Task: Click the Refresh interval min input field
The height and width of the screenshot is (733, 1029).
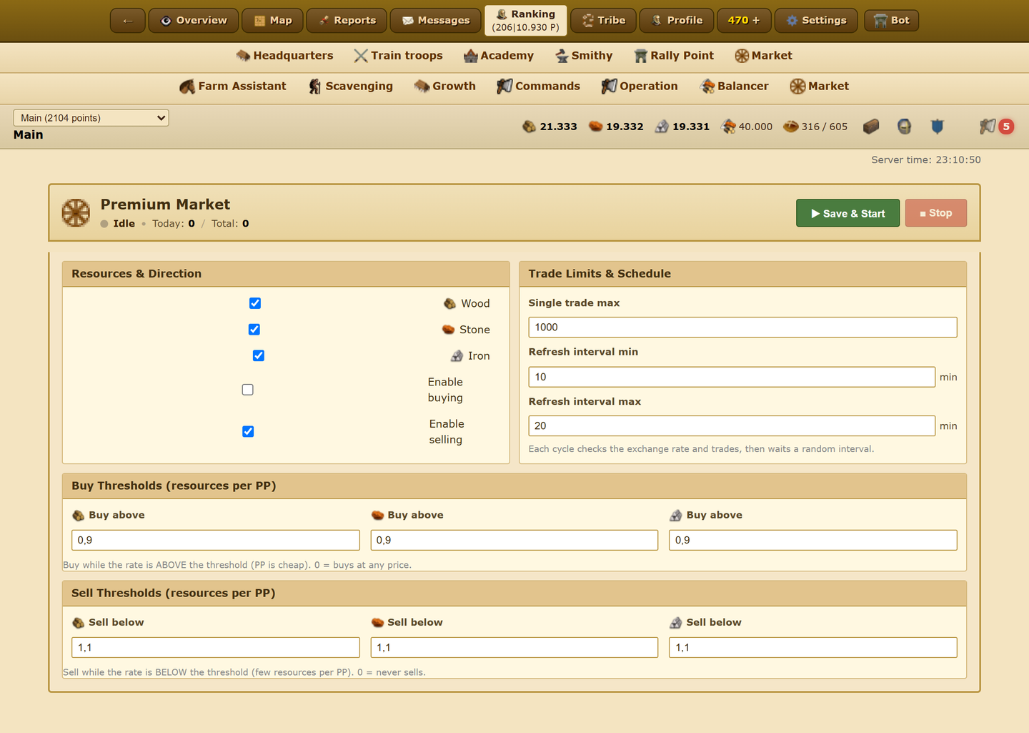Action: coord(732,377)
